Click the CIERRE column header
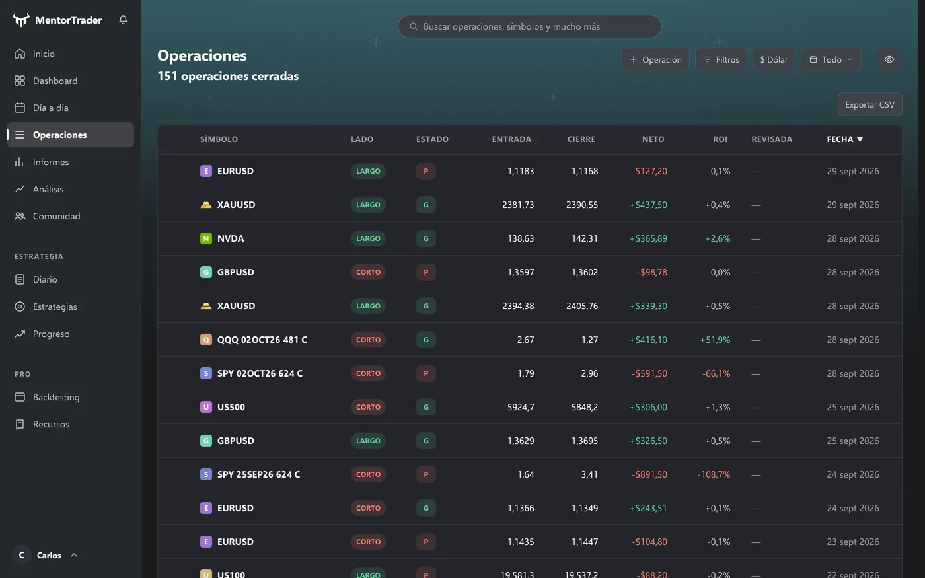The height and width of the screenshot is (578, 925). 581,139
